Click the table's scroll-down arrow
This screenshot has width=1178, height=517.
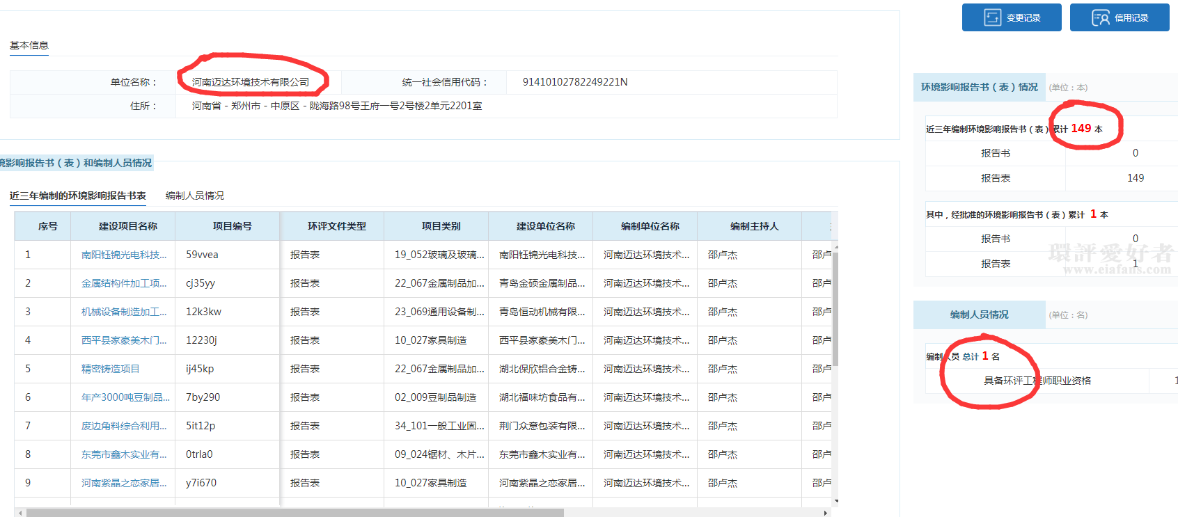point(835,501)
